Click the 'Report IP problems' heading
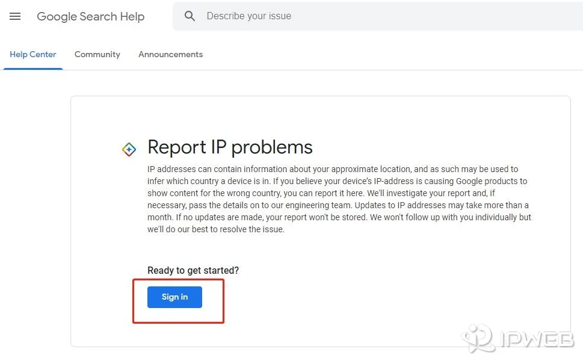 tap(230, 147)
